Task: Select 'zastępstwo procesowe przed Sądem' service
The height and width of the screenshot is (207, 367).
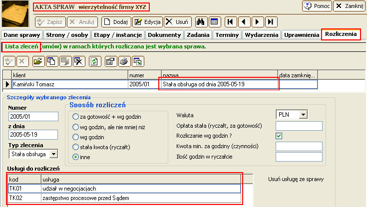Action: [141, 198]
